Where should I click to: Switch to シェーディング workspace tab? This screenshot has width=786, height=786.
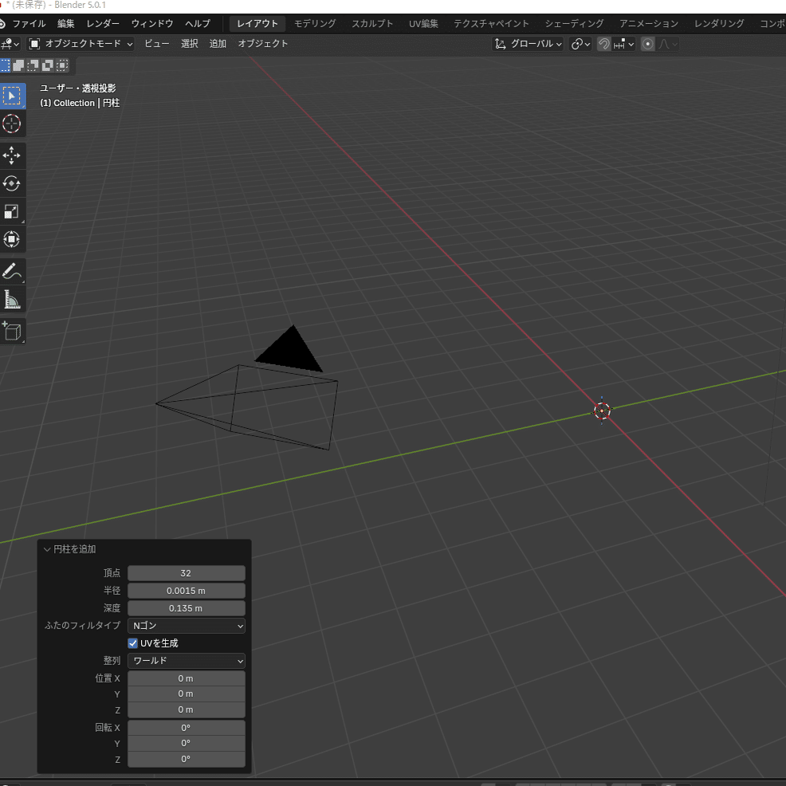575,24
